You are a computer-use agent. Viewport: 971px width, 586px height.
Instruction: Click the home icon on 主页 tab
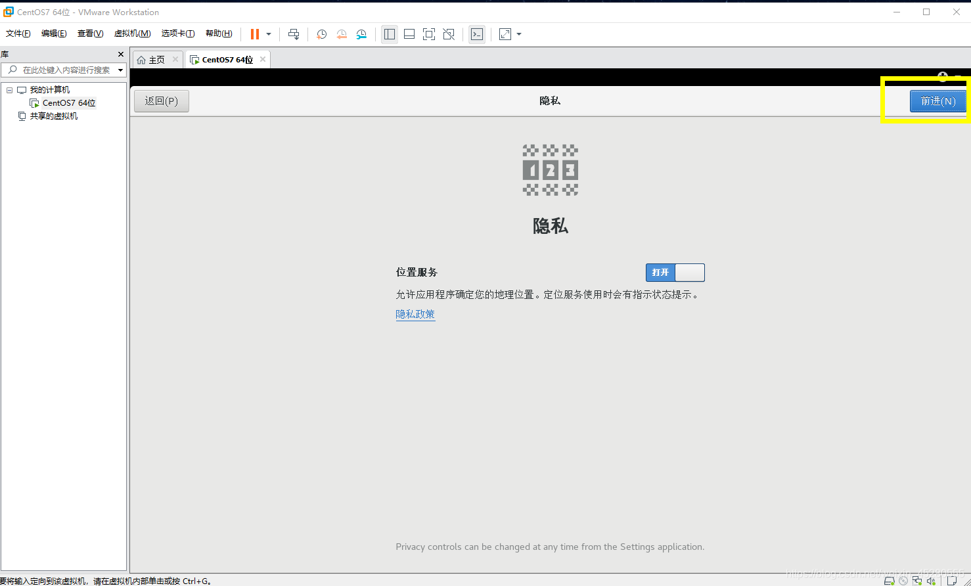[141, 60]
